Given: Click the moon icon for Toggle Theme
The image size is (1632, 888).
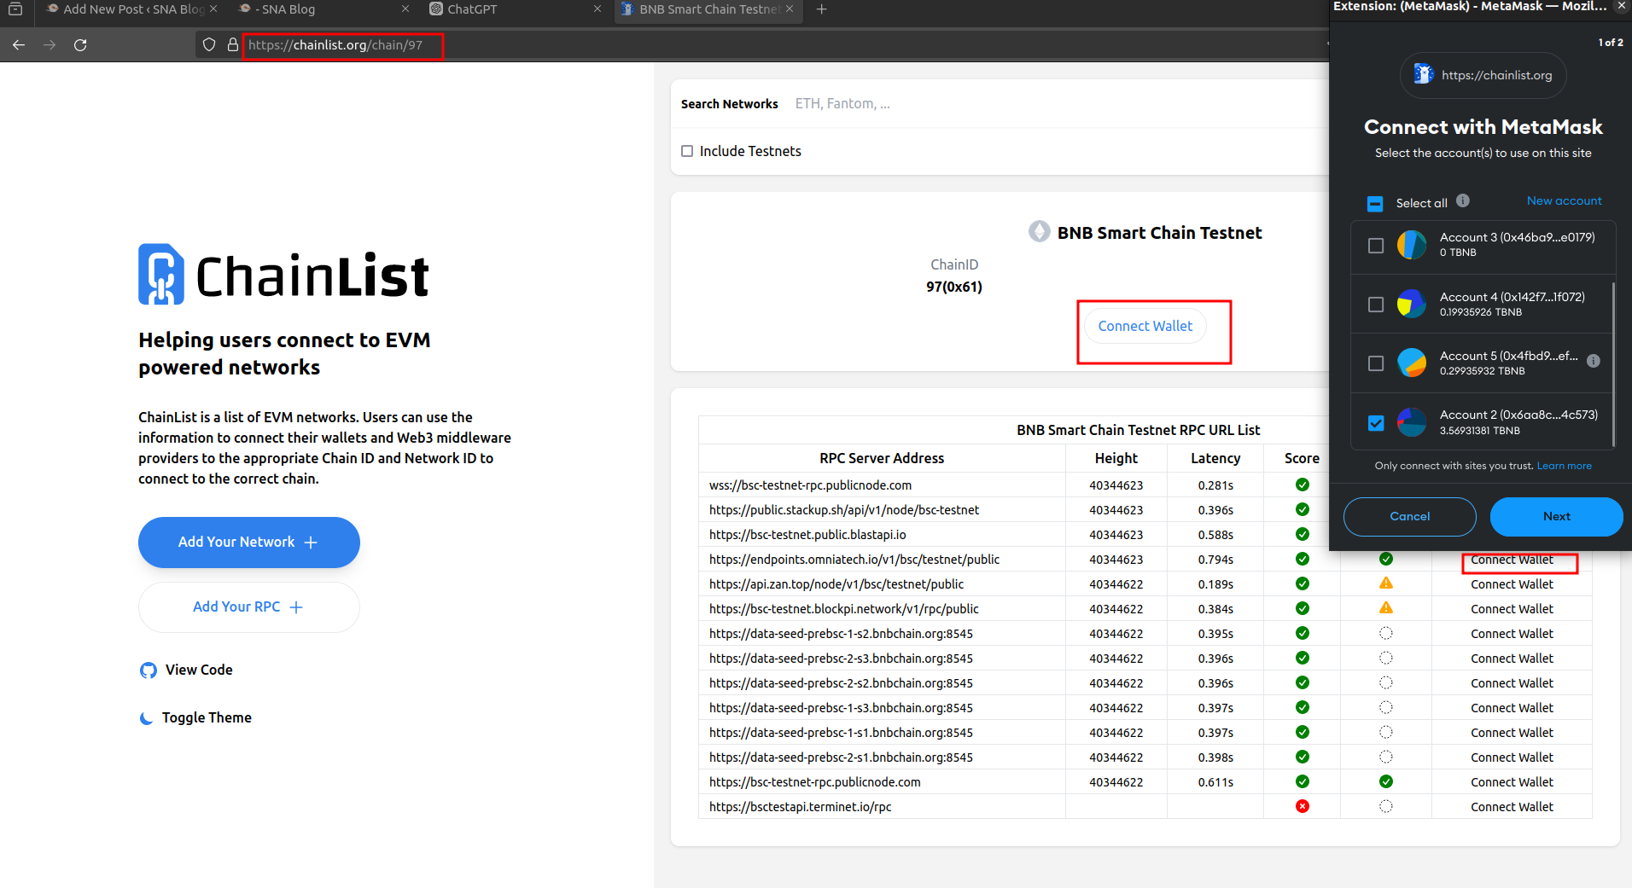Looking at the screenshot, I should 147,718.
